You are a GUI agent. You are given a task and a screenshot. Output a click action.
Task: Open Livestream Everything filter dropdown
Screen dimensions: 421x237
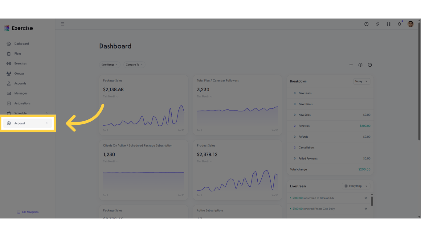[x=356, y=186]
